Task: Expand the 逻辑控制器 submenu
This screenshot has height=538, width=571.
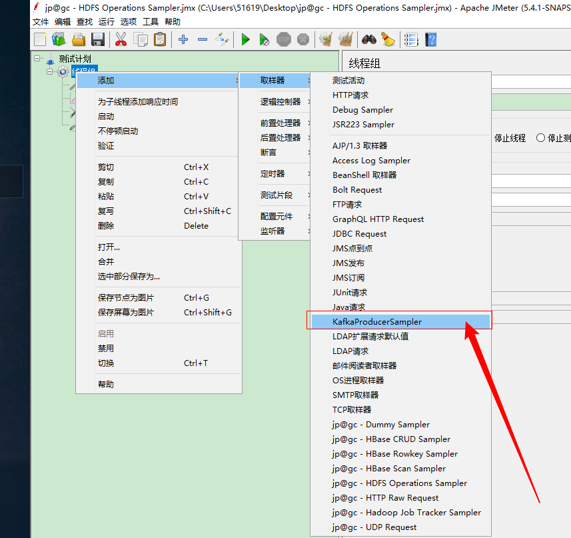Action: tap(275, 101)
